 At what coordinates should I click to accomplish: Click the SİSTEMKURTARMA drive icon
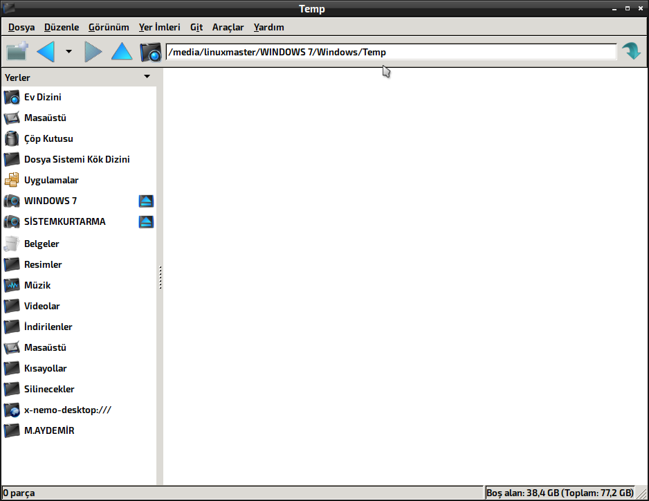(x=12, y=221)
